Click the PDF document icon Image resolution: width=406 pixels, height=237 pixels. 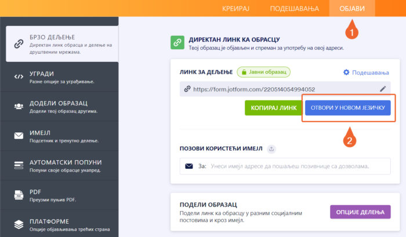19,195
